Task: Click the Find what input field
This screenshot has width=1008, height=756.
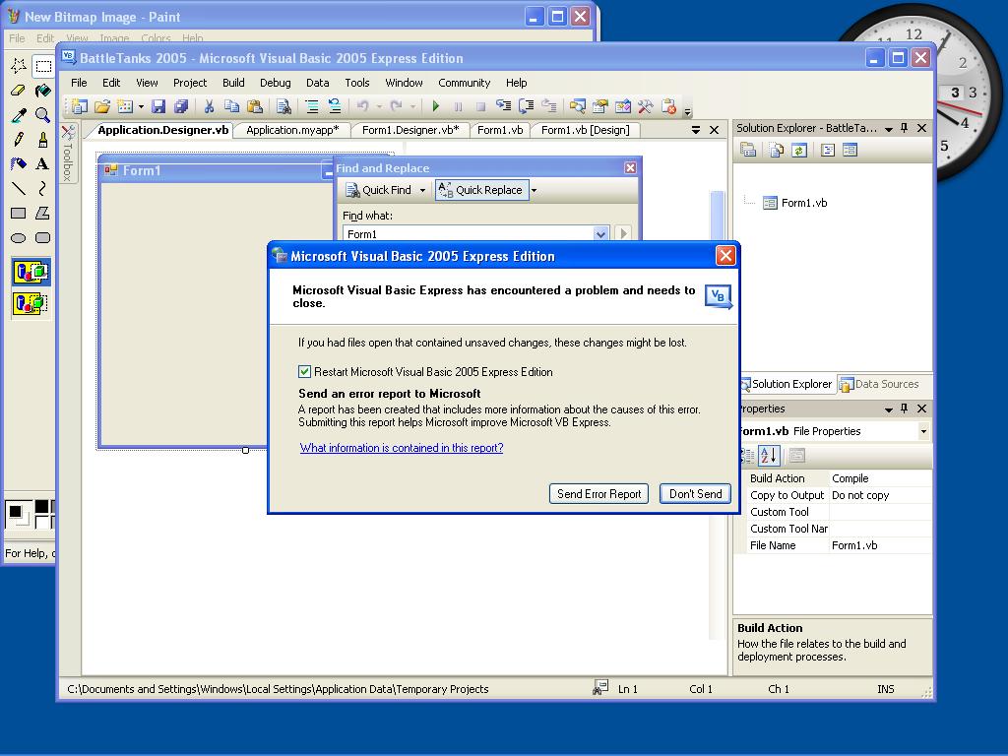Action: 468,233
